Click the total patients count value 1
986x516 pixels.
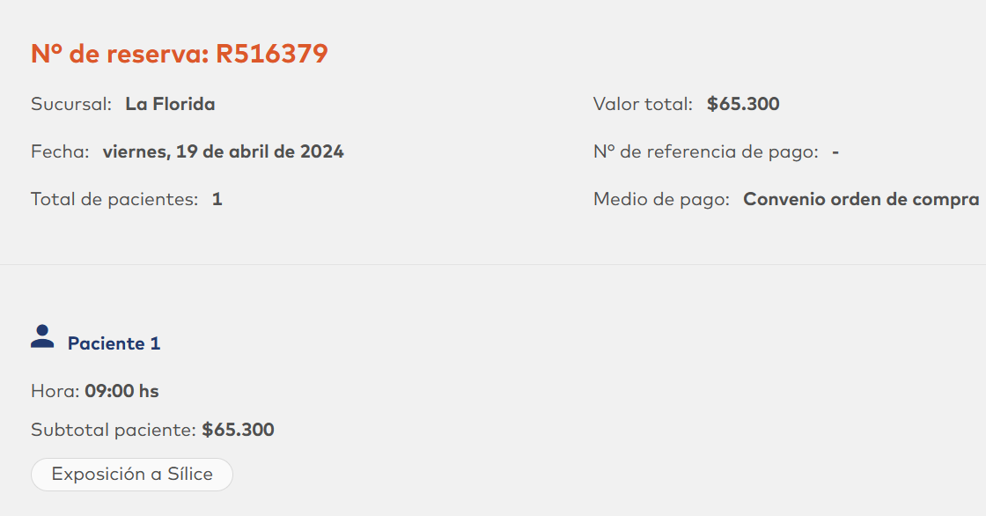[217, 199]
